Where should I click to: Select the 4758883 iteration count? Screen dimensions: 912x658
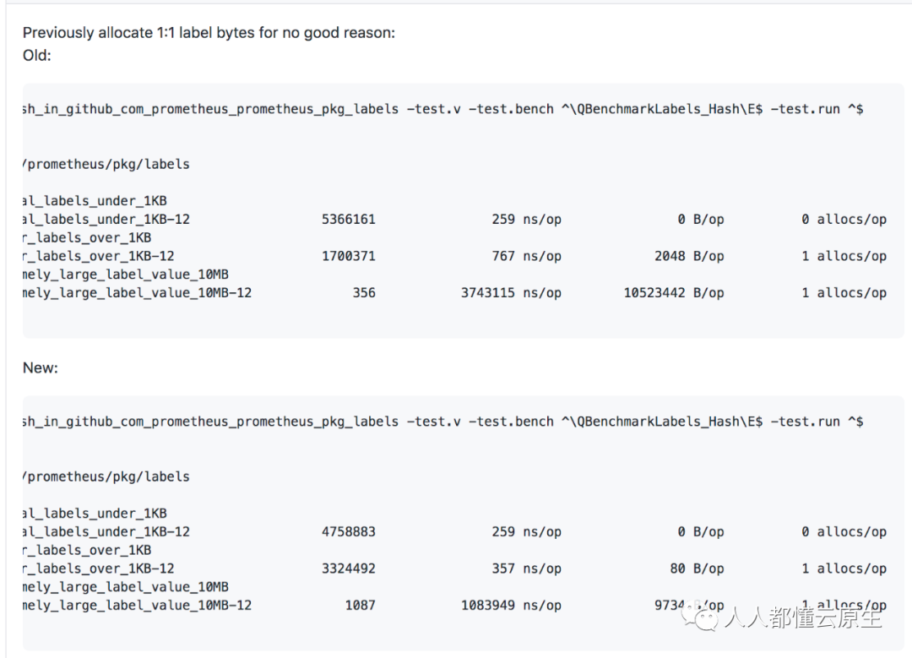(349, 532)
